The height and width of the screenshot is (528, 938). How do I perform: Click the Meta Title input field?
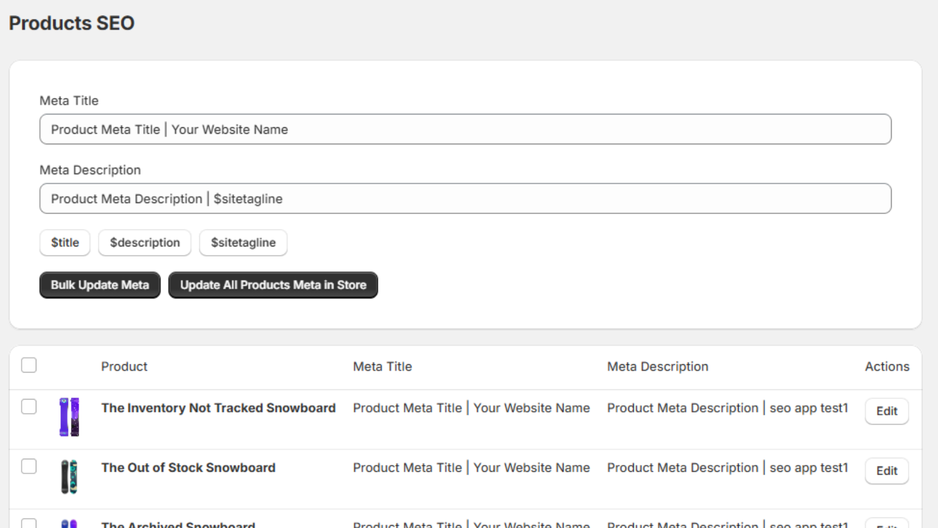pos(465,129)
